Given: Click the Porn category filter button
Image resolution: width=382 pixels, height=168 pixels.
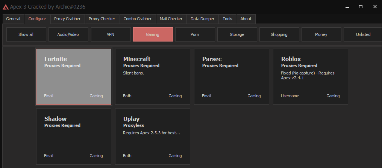Looking at the screenshot, I should click(x=195, y=34).
